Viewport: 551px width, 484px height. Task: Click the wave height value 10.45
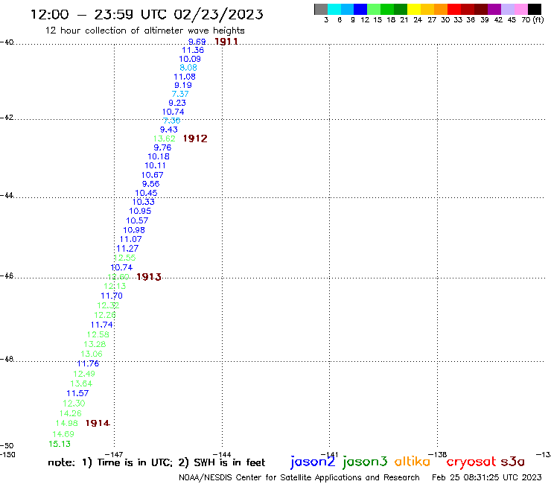coord(146,193)
